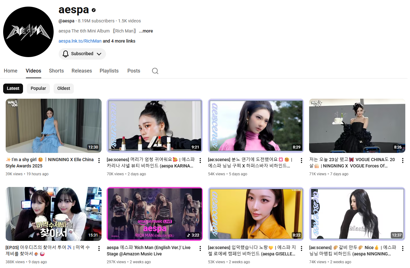Open 저는 오늘 23살 됐고 VOGUE CHINA title
This screenshot has height=268, width=410.
[x=352, y=163]
